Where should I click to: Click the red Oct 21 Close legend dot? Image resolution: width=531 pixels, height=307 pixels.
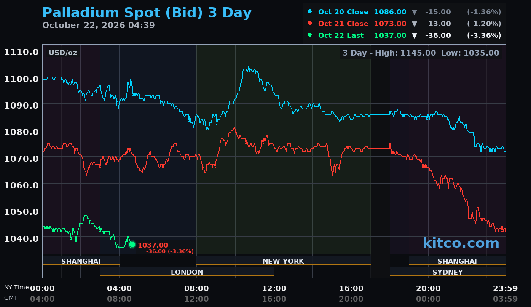[310, 23]
